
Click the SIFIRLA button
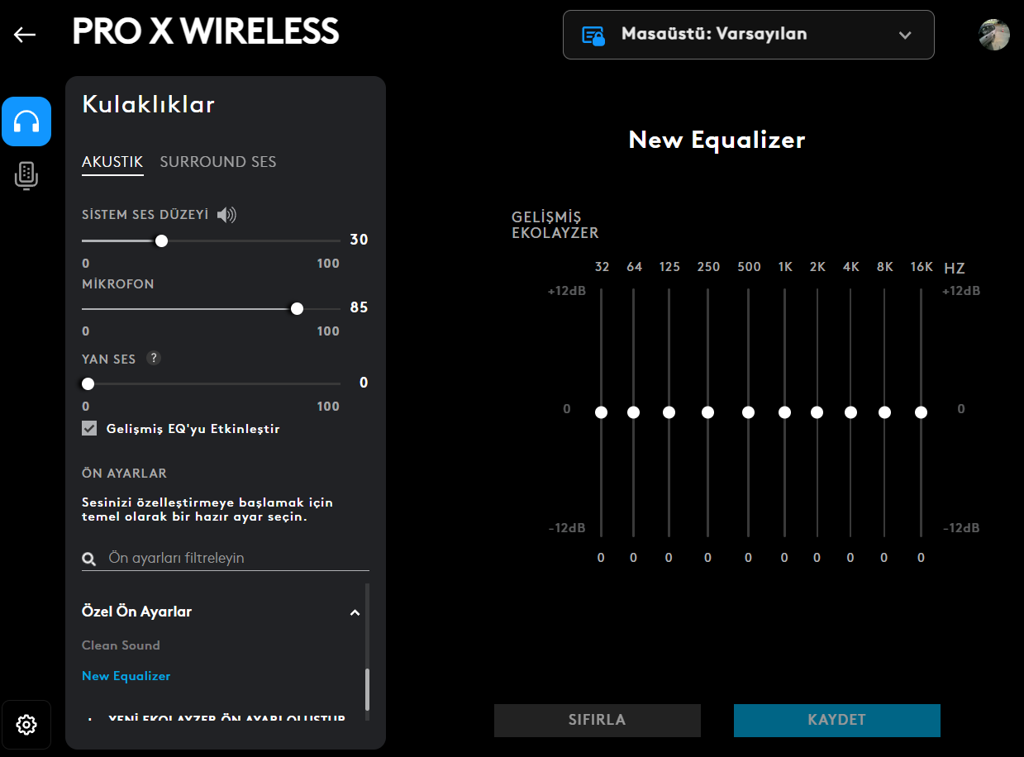point(598,720)
